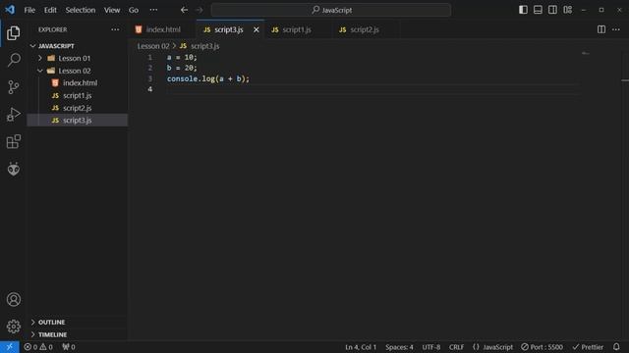The width and height of the screenshot is (629, 353).
Task: Open the Extensions view
Action: pyautogui.click(x=13, y=141)
